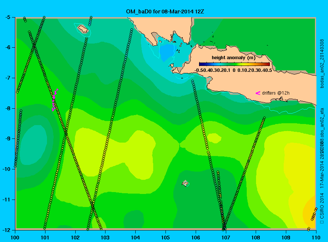Image resolution: width=328 pixels, height=242 pixels.
Task: Click x-axis label 106
Action: (x=196, y=238)
